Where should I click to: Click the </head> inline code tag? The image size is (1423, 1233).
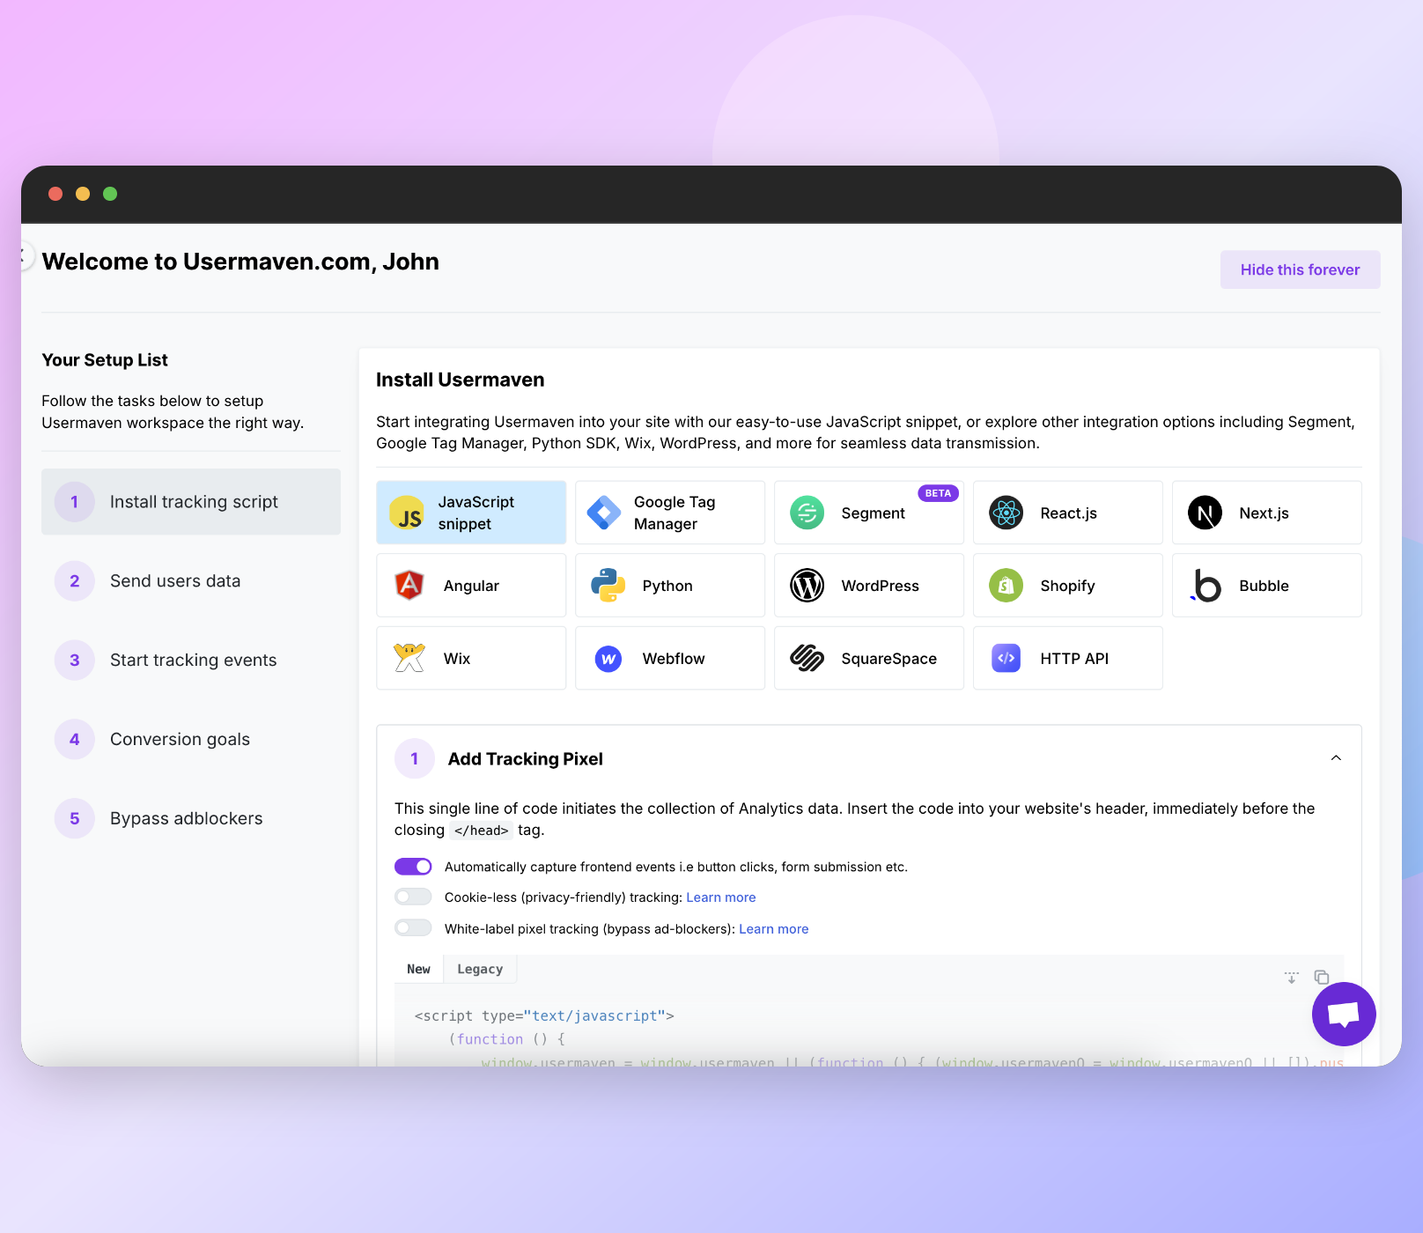(x=481, y=831)
